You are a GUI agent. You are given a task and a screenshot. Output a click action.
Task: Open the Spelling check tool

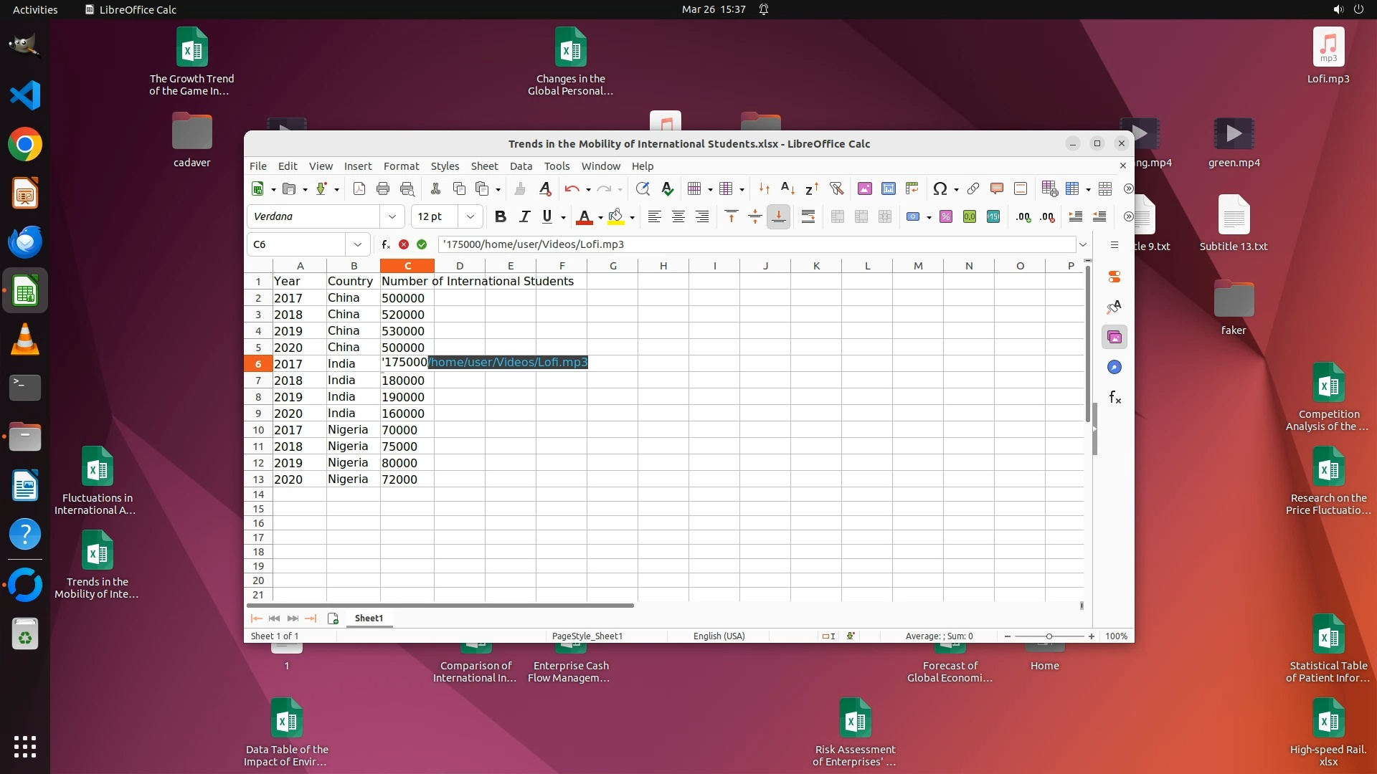[x=667, y=188]
